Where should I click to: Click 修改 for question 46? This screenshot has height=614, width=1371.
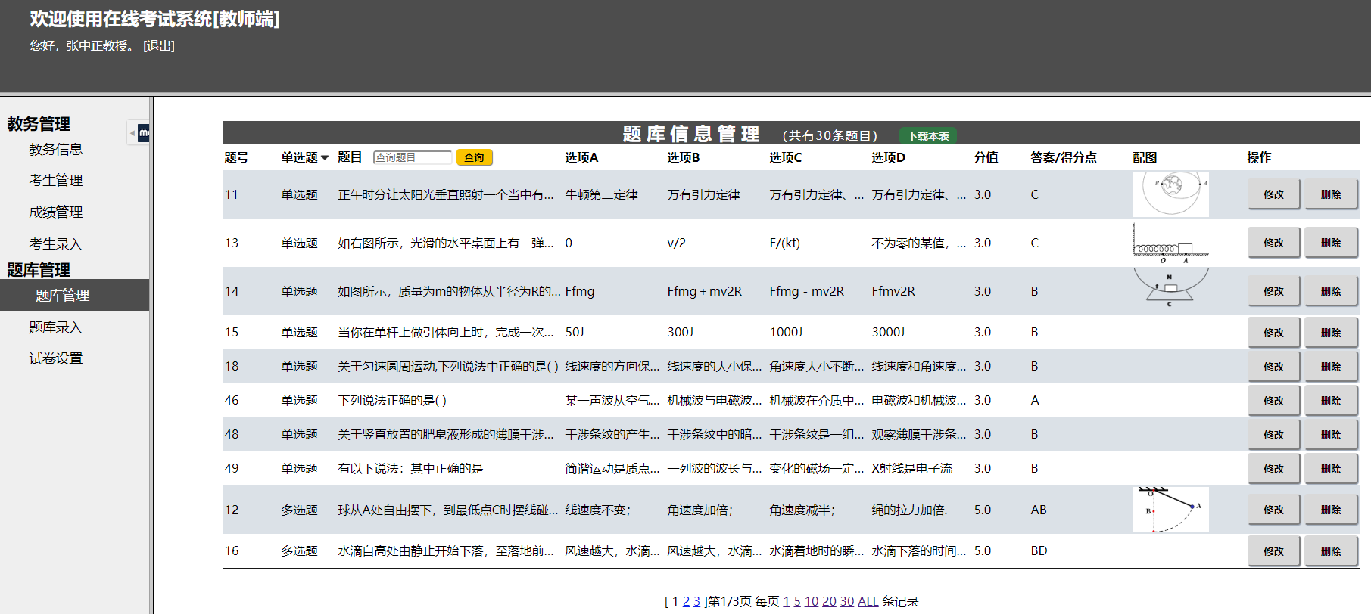(1273, 401)
